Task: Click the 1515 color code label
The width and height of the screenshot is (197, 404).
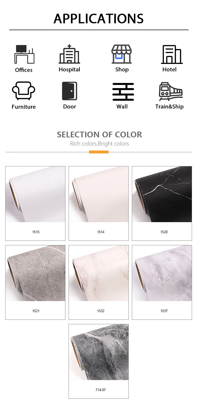Action: (x=36, y=232)
